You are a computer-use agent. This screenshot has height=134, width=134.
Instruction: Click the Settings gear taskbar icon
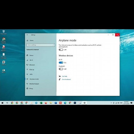click(x=85, y=103)
